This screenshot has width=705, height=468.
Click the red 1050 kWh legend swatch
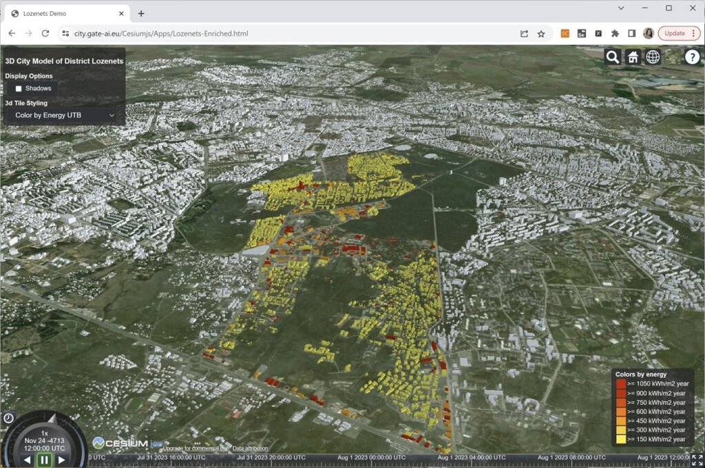click(x=621, y=383)
